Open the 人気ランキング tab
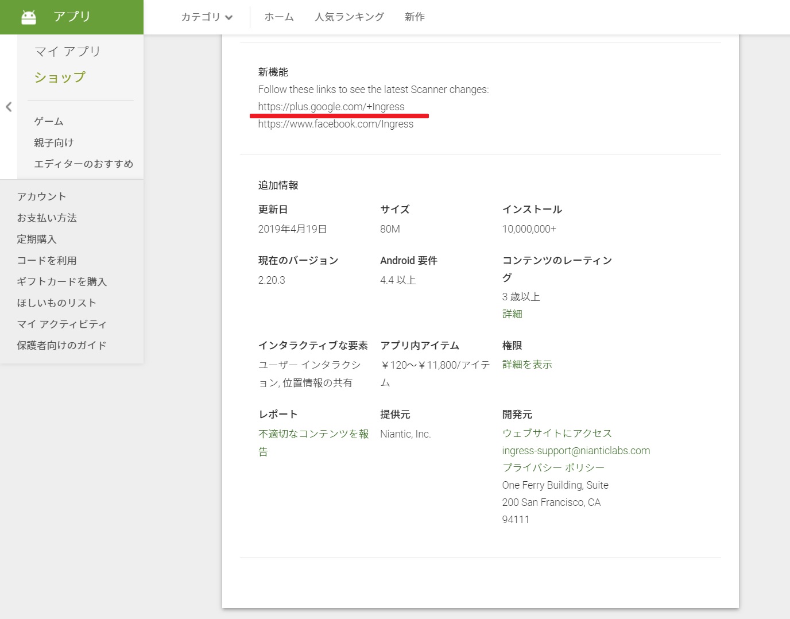This screenshot has height=619, width=790. [x=349, y=17]
